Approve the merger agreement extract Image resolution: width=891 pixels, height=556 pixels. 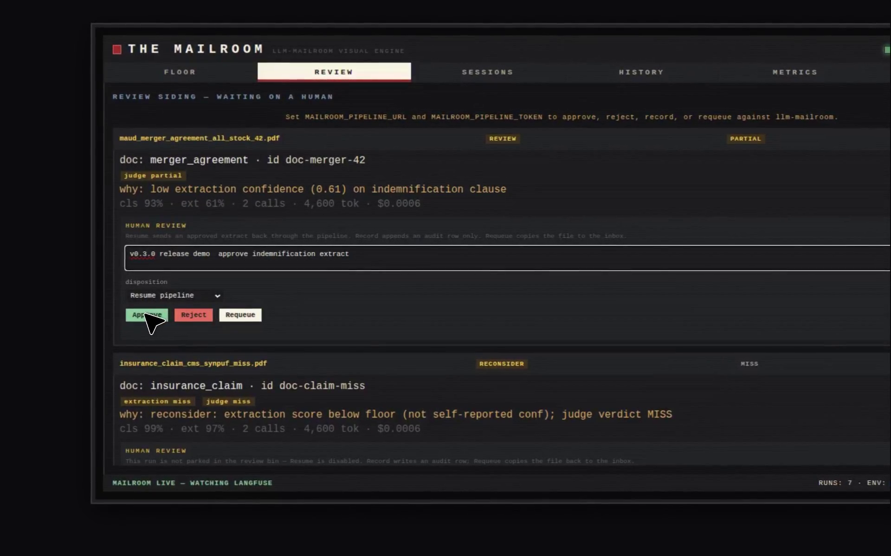[147, 315]
